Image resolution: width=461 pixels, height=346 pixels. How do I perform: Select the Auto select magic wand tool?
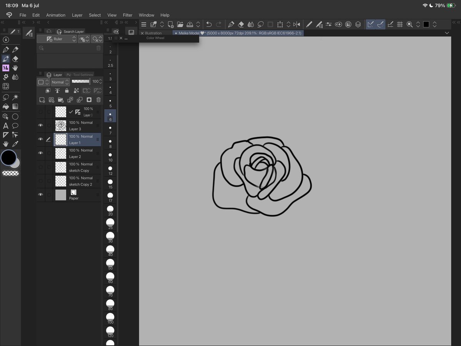[x=15, y=97]
